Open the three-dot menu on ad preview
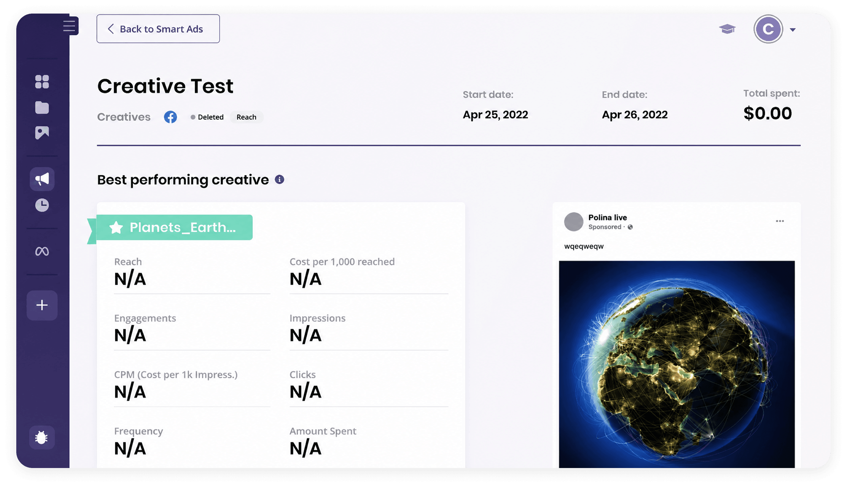Screen dimensions: 847x487 (780, 221)
